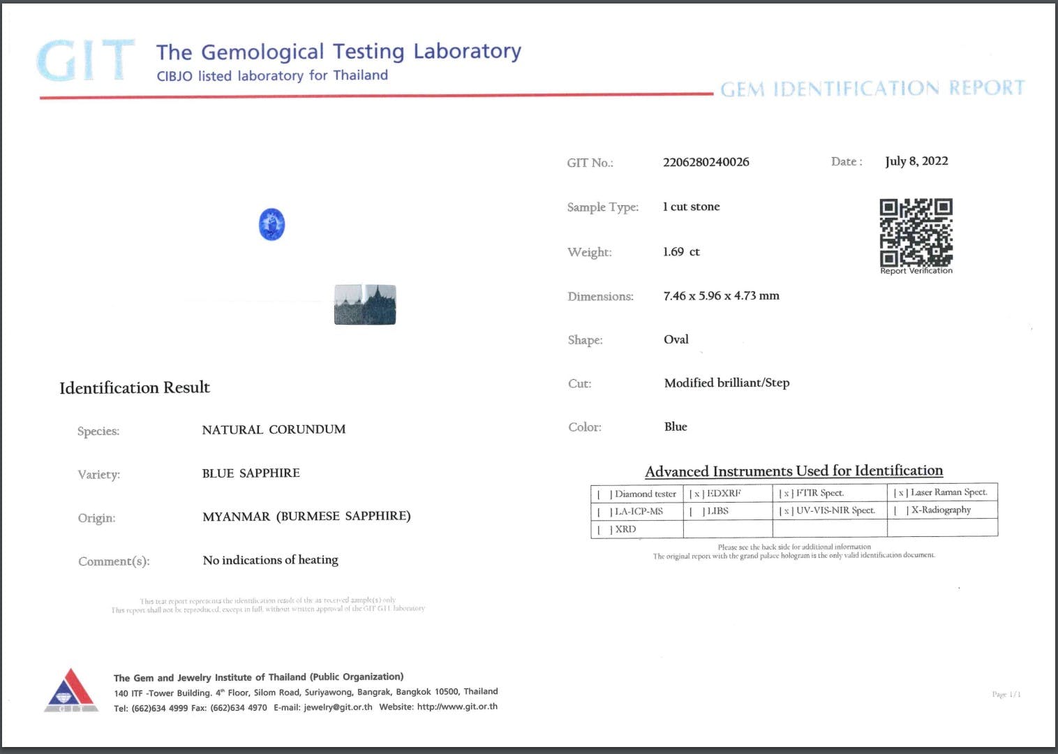Viewport: 1058px width, 754px height.
Task: Expand the Advanced Instruments table
Action: 795,471
